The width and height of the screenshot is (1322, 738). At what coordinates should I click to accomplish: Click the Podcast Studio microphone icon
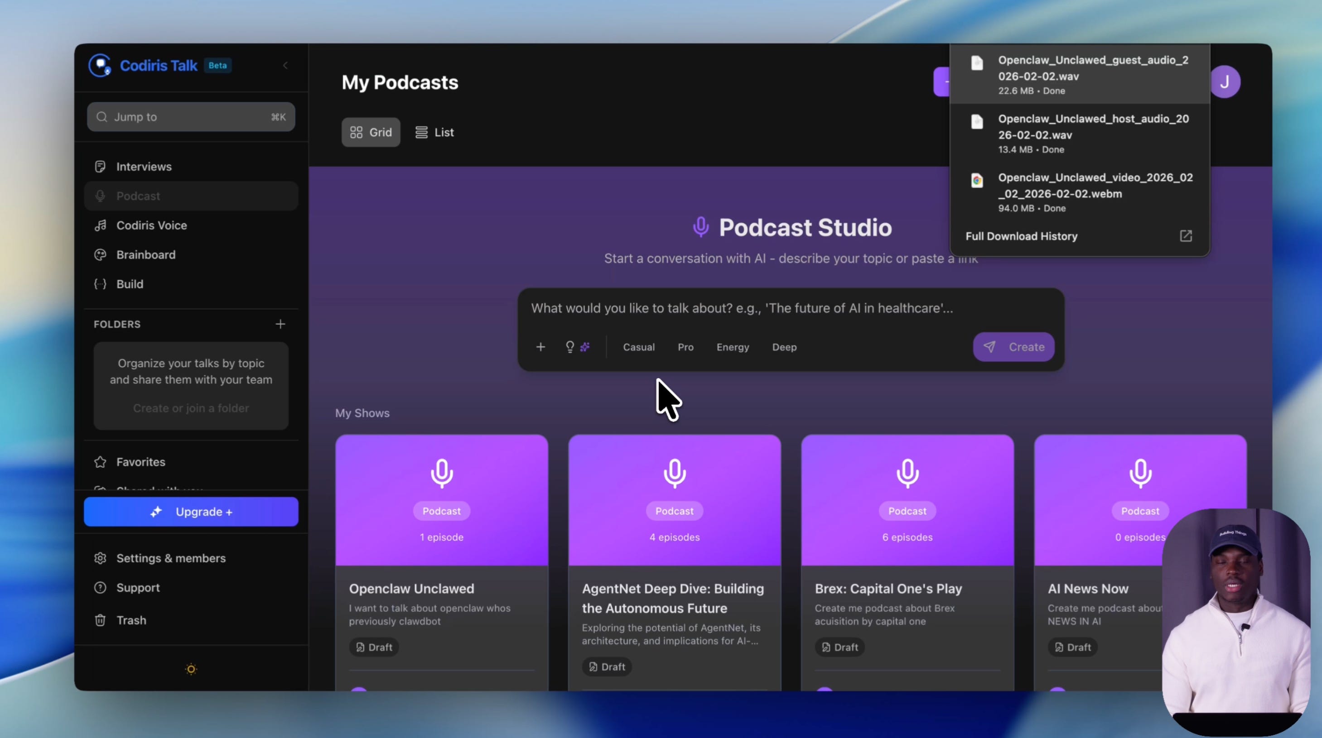coord(700,227)
